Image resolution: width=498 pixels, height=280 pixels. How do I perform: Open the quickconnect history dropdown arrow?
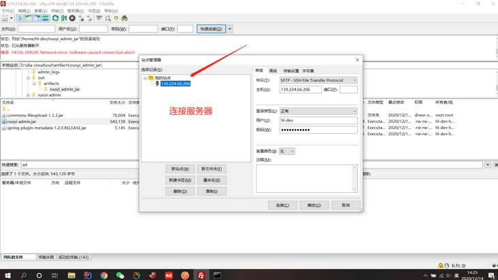pos(230,29)
